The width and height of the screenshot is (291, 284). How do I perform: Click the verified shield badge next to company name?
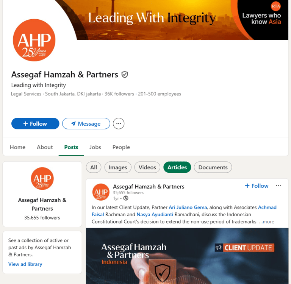coord(125,75)
